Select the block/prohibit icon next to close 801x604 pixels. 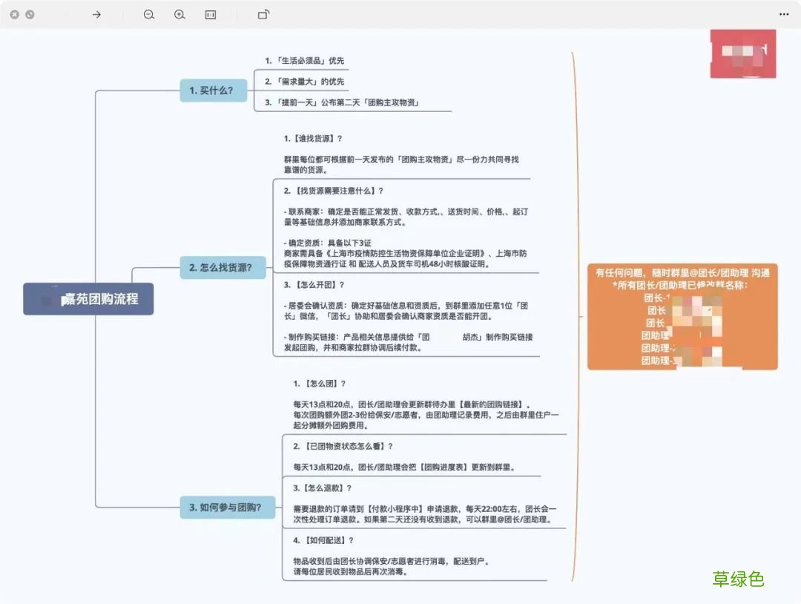point(30,14)
